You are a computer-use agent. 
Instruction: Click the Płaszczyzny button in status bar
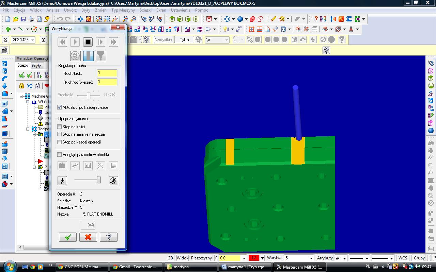201,258
